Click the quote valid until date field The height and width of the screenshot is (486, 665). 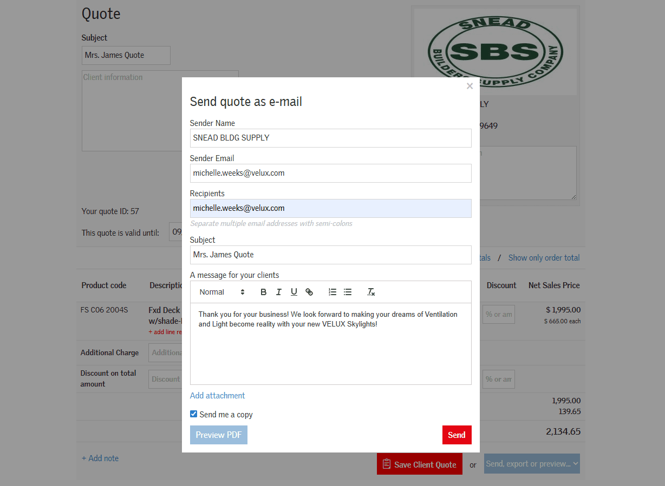click(x=175, y=233)
